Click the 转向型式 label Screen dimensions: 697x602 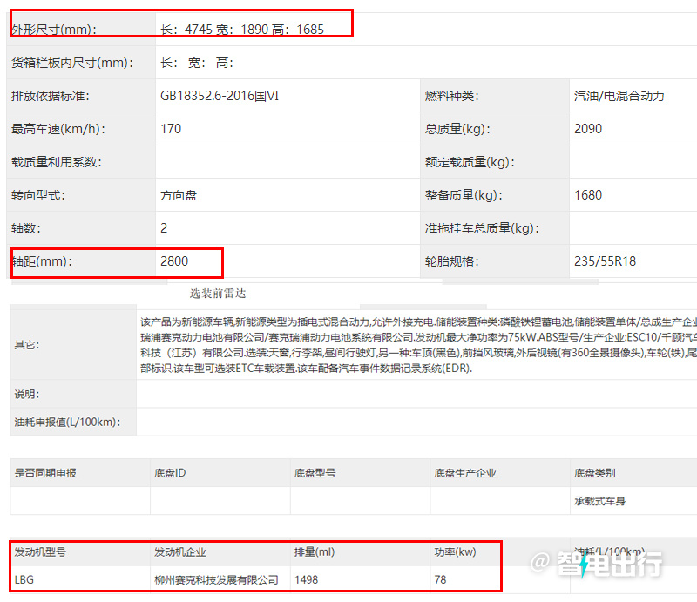click(x=38, y=195)
